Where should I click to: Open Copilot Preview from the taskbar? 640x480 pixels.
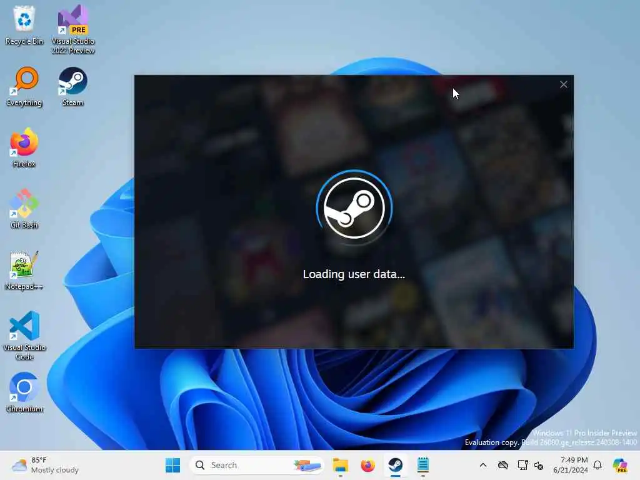(x=620, y=465)
